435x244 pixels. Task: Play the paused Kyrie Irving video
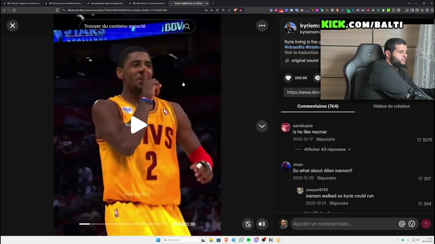coord(138,125)
